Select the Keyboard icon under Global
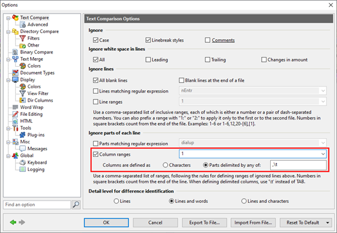 click(23, 162)
